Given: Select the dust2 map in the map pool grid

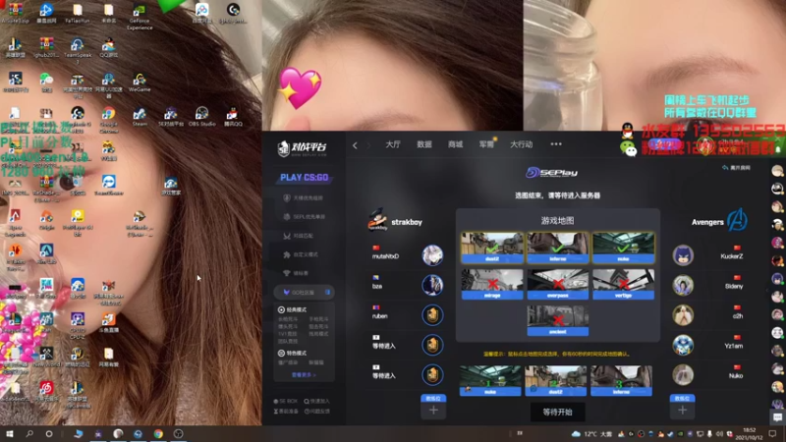Looking at the screenshot, I should (x=492, y=248).
